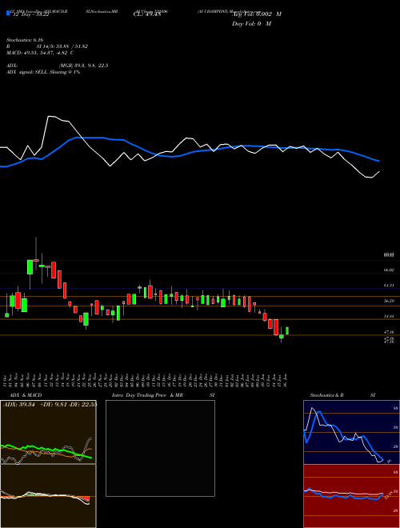Open the ADX indicator chart panel
Viewport: 400px width, 528px height.
tap(48, 432)
